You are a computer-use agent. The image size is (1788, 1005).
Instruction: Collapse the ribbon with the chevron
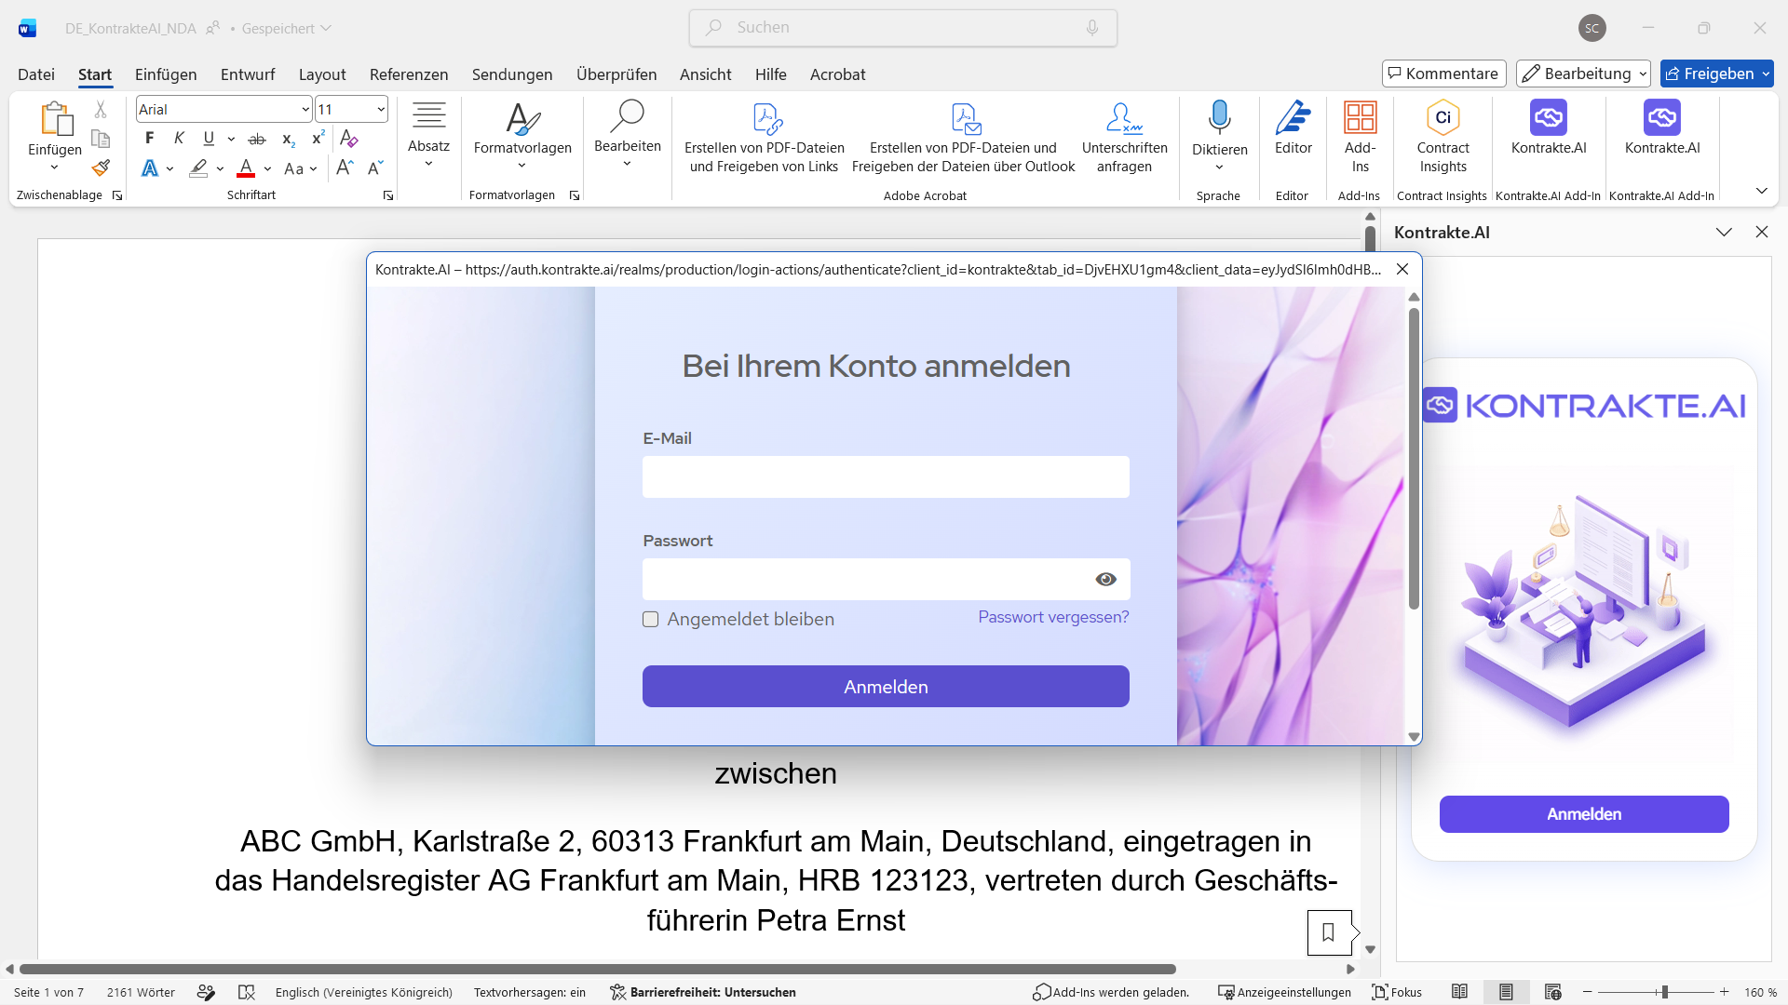[1761, 191]
